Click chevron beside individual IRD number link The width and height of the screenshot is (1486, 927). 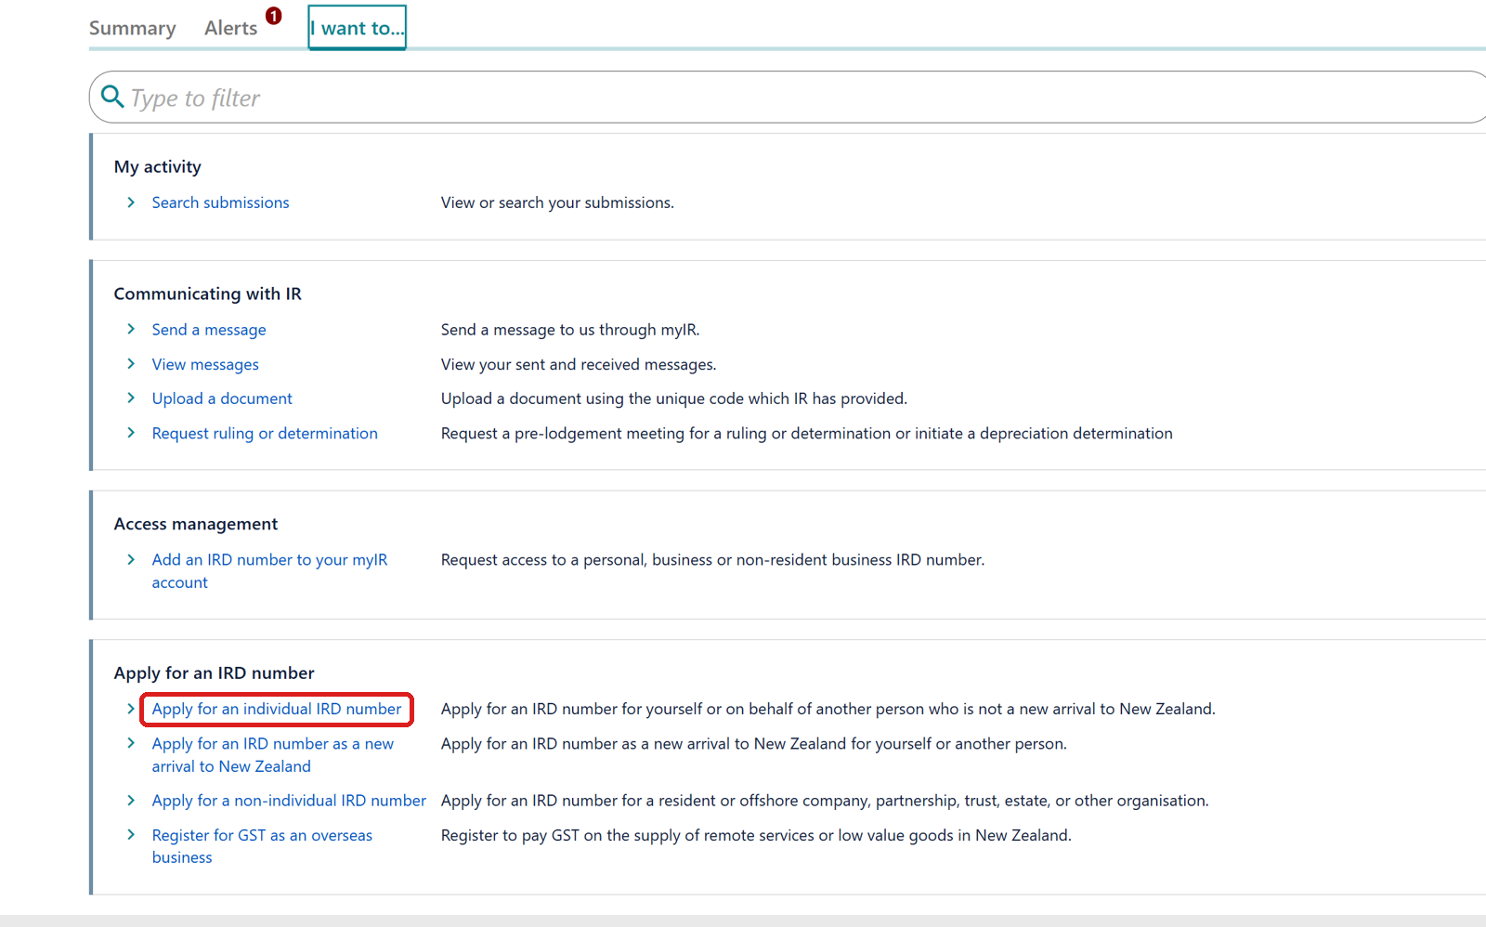131,708
